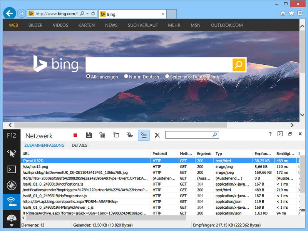The height and width of the screenshot is (231, 308).
Task: Sort by the Ergebnis column header
Action: tap(204, 154)
